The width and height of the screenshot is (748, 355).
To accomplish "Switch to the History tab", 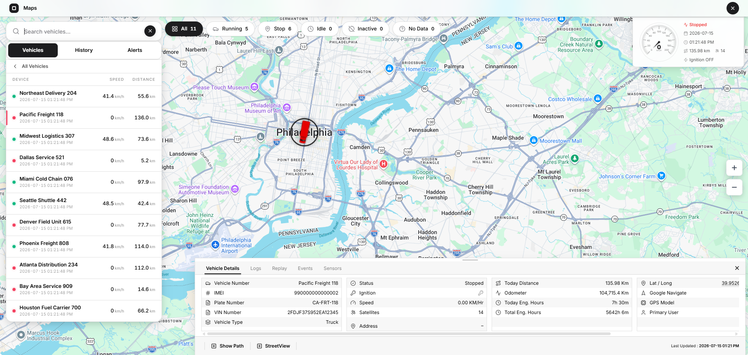I will click(84, 50).
